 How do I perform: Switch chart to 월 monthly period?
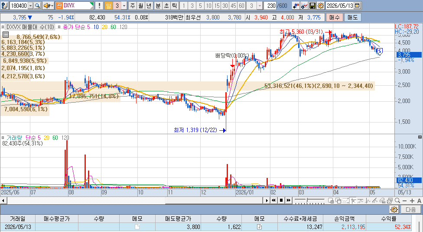(x=140, y=5)
